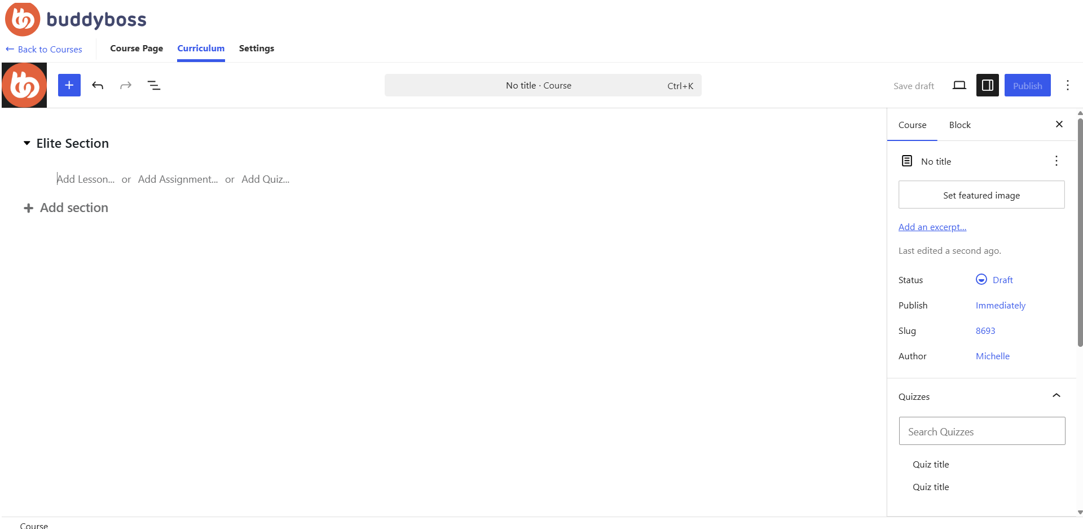The width and height of the screenshot is (1083, 529).
Task: Collapse the Elite Section triangle
Action: 27,143
